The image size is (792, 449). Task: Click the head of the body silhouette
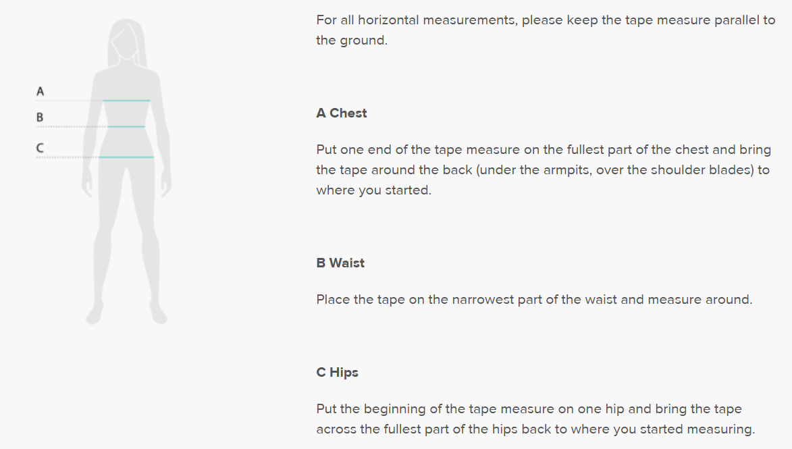126,42
